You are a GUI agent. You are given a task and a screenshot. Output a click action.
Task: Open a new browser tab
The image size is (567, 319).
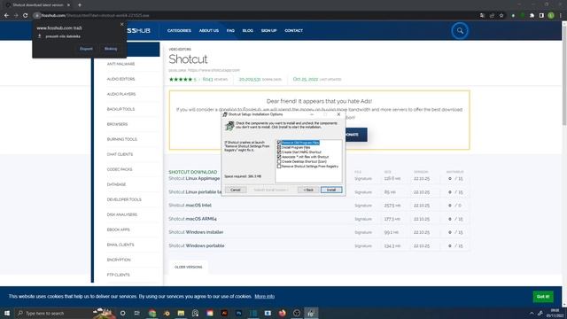[80, 5]
